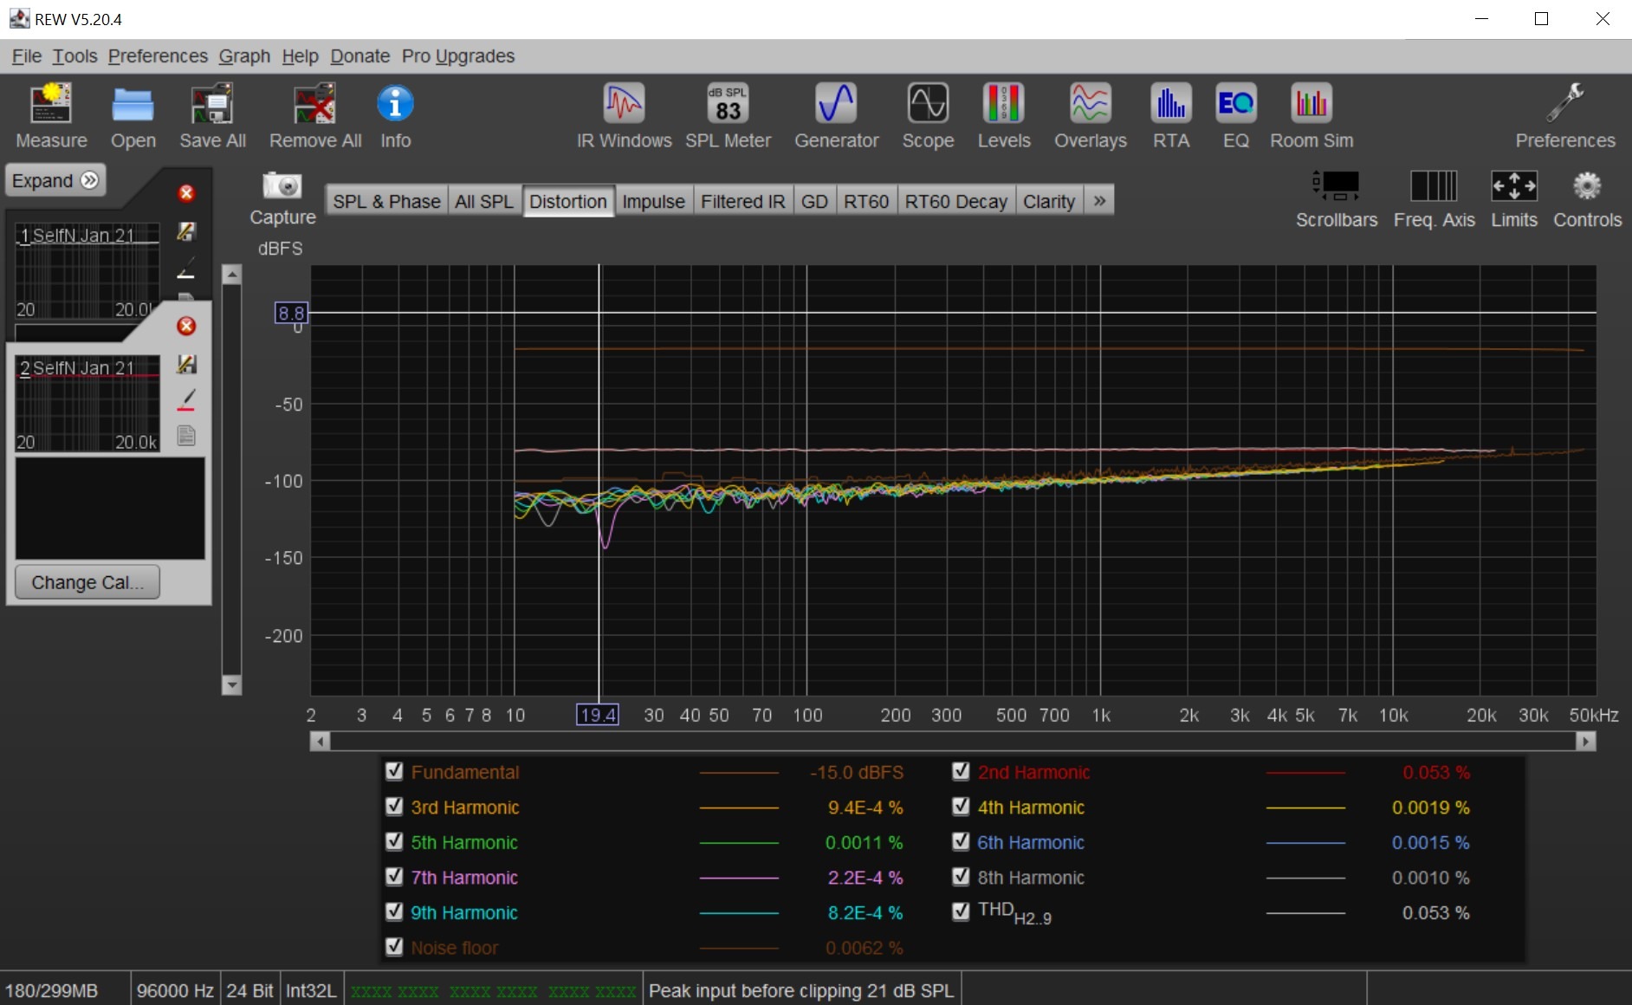Open graph Controls gear
The height and width of the screenshot is (1005, 1632).
point(1587,185)
